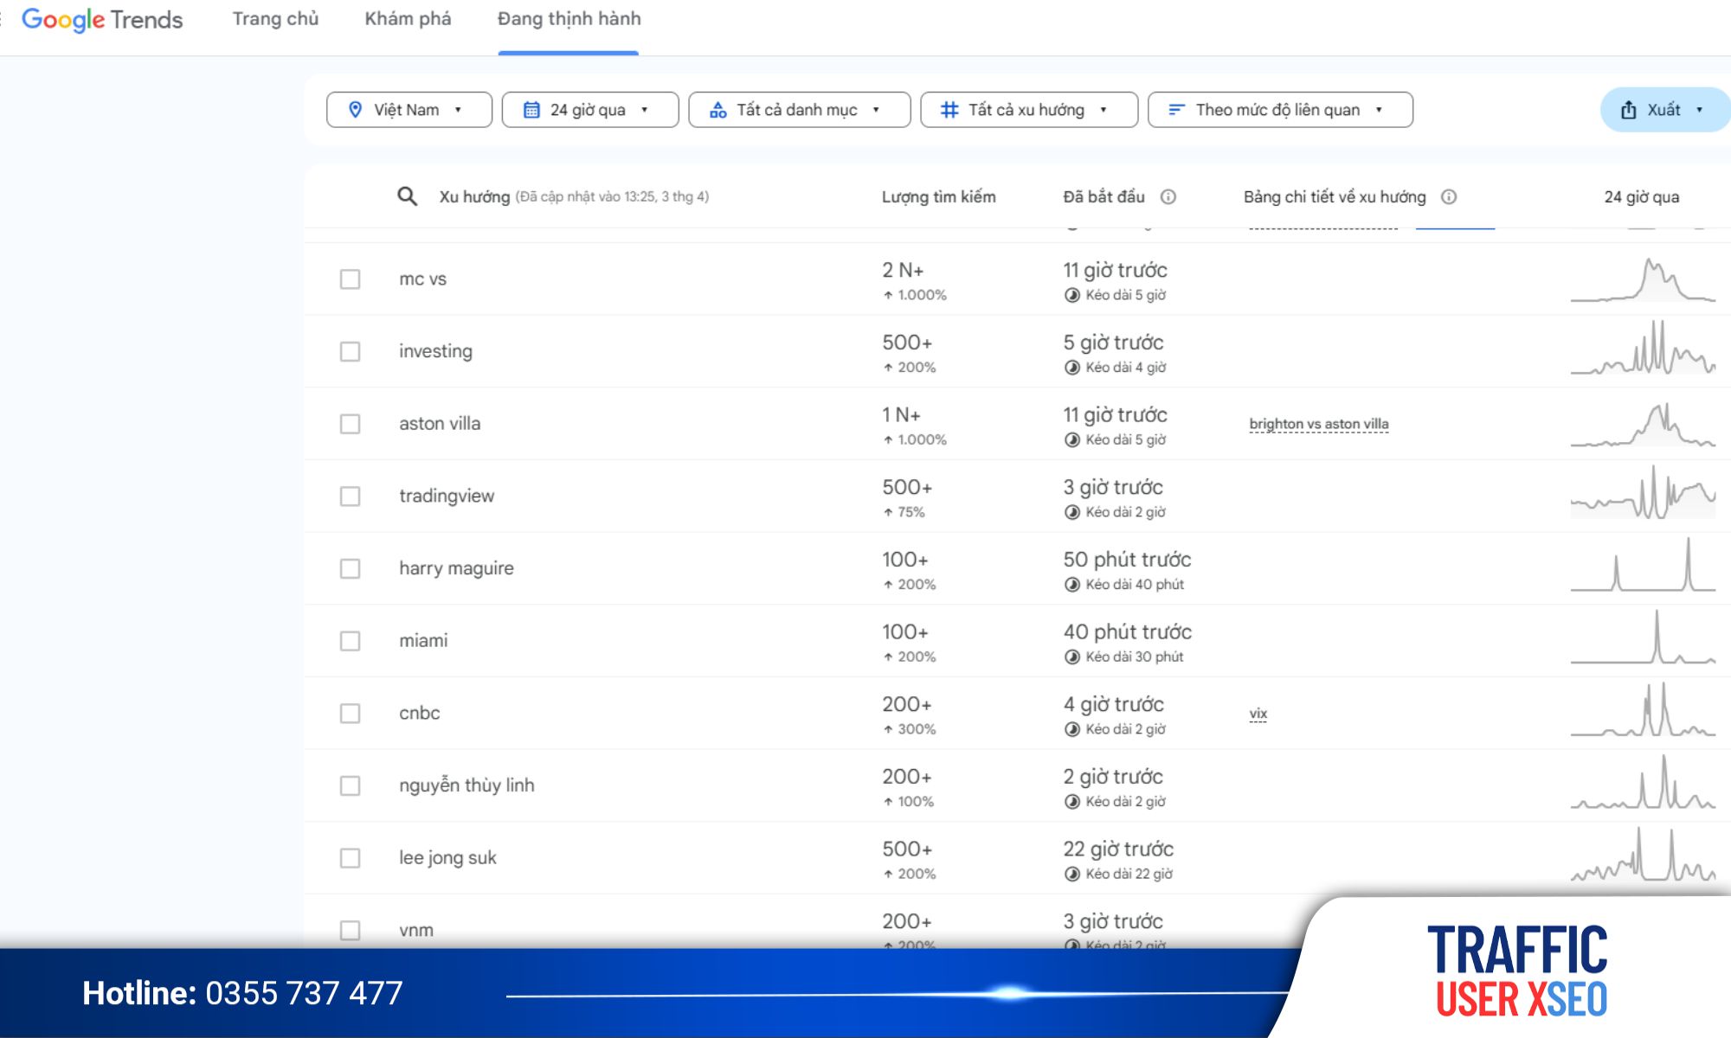
Task: View the harry maguire sparkline chart
Action: point(1643,564)
